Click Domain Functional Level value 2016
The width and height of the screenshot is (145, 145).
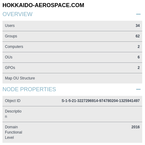pos(135,127)
